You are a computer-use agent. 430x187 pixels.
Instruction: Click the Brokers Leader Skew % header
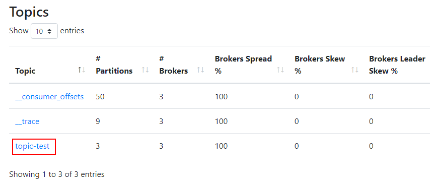pyautogui.click(x=397, y=65)
